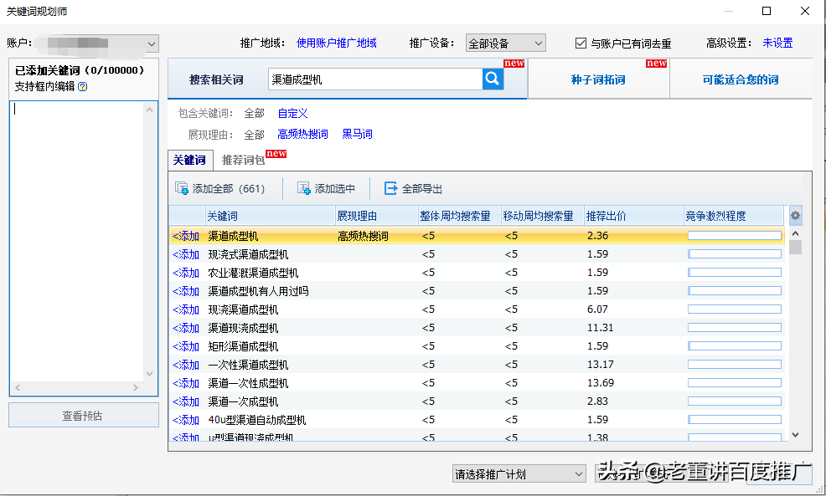Click the 全部导出 export icon
This screenshot has height=496, width=826.
click(389, 188)
